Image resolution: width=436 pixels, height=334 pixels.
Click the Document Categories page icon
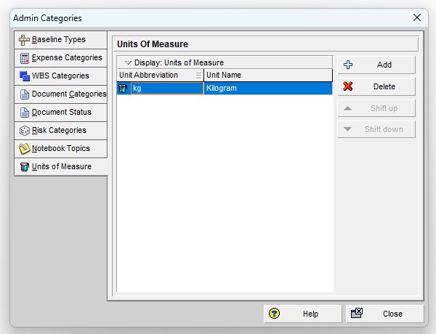click(25, 94)
